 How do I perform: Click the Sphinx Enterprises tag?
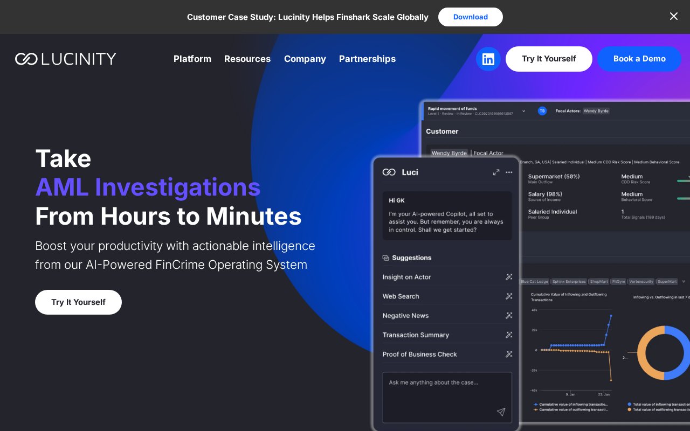click(x=569, y=282)
